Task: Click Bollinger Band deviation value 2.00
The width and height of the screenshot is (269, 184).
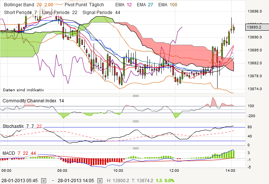Action: pyautogui.click(x=49, y=5)
